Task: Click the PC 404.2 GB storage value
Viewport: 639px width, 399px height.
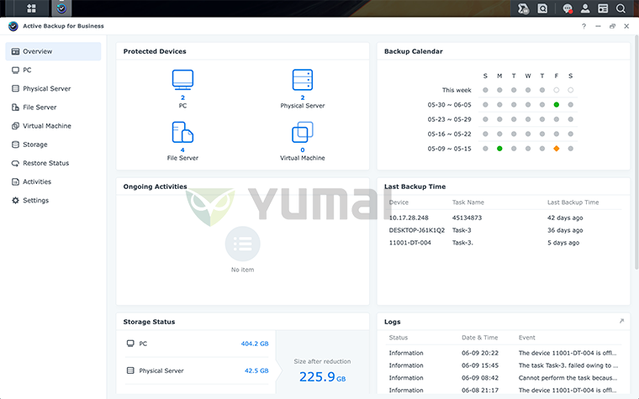Action: tap(255, 344)
